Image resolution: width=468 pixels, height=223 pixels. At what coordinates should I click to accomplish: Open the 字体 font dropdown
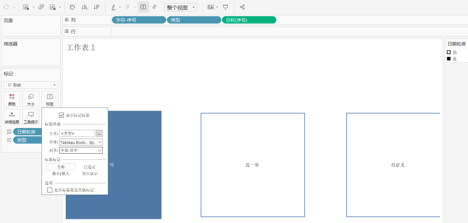click(81, 142)
